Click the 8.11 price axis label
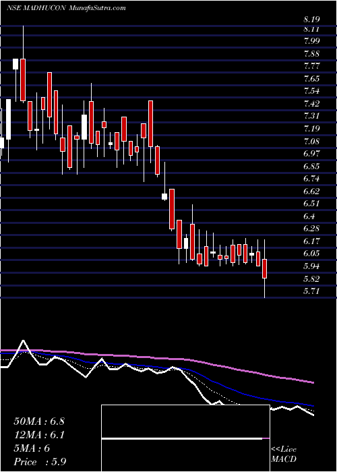The height and width of the screenshot is (472, 337). (311, 29)
